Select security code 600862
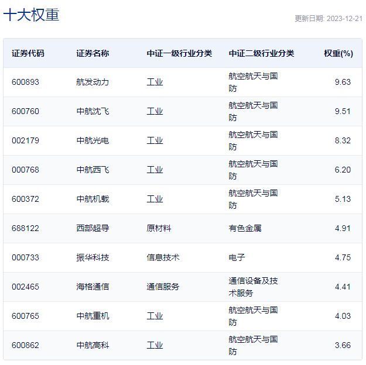Image resolution: width=366 pixels, height=365 pixels. click(25, 346)
